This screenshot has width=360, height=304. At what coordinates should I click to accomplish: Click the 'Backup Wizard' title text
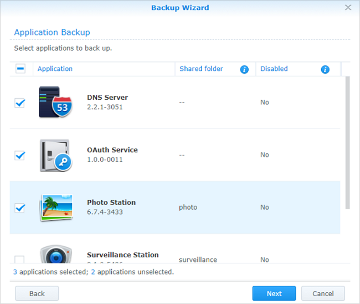pos(180,8)
